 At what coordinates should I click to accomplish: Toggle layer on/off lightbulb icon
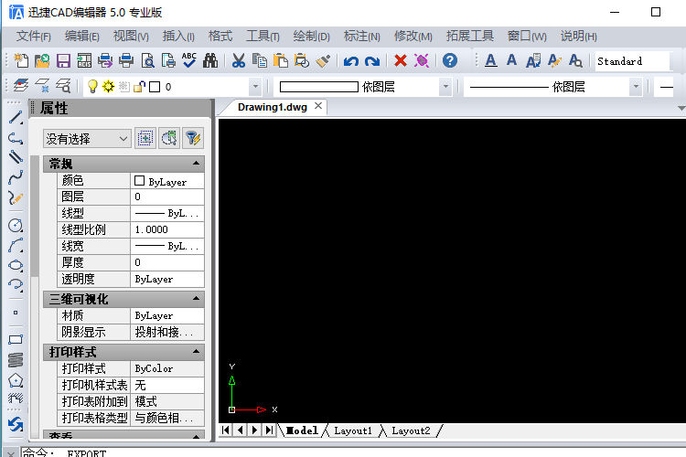[x=92, y=87]
